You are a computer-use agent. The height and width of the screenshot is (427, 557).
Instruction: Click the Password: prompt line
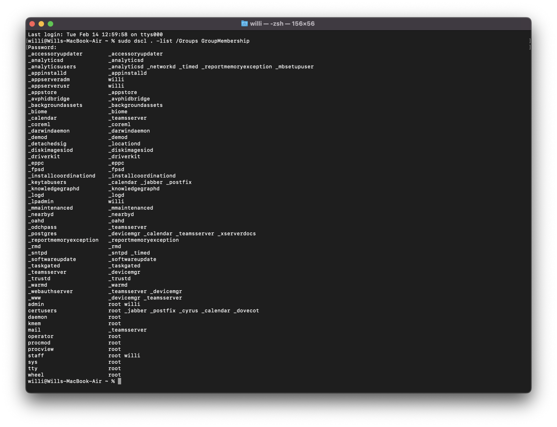(x=42, y=47)
